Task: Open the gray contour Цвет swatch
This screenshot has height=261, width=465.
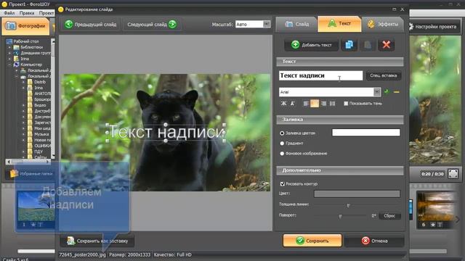Action: tap(357, 194)
